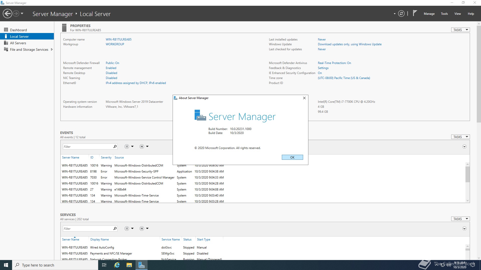Click computer name WIN-R81TULREAB5 link

click(x=118, y=39)
